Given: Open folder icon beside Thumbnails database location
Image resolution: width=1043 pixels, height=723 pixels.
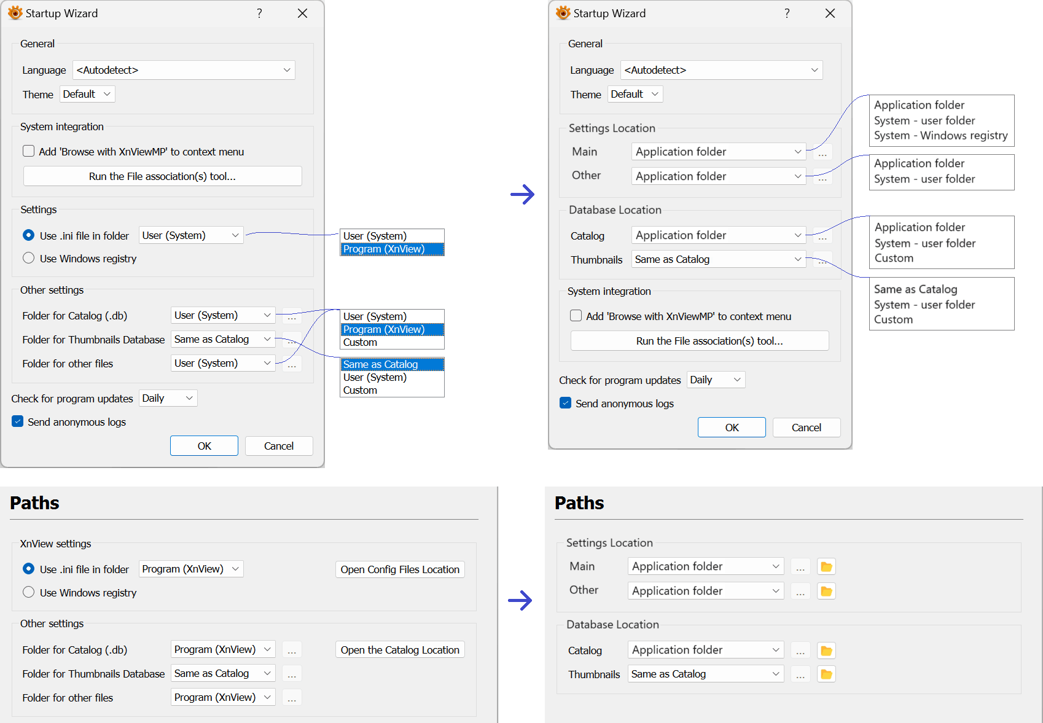Looking at the screenshot, I should click(826, 674).
